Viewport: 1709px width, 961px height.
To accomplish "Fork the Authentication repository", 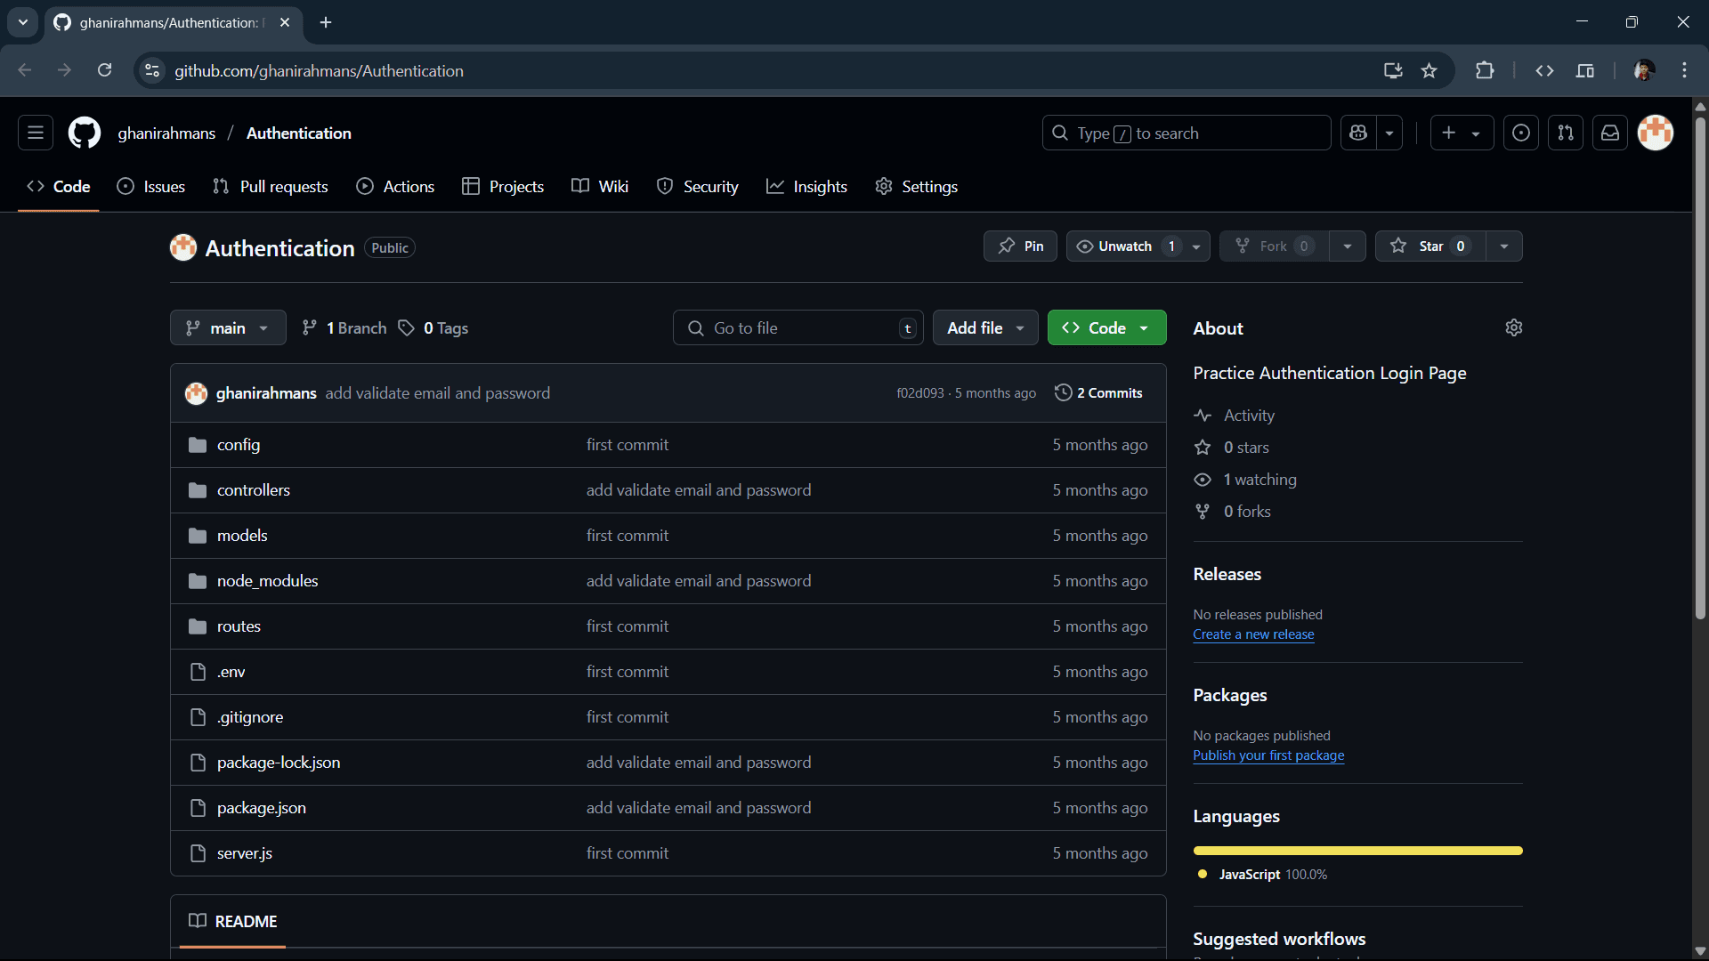I will click(x=1274, y=246).
